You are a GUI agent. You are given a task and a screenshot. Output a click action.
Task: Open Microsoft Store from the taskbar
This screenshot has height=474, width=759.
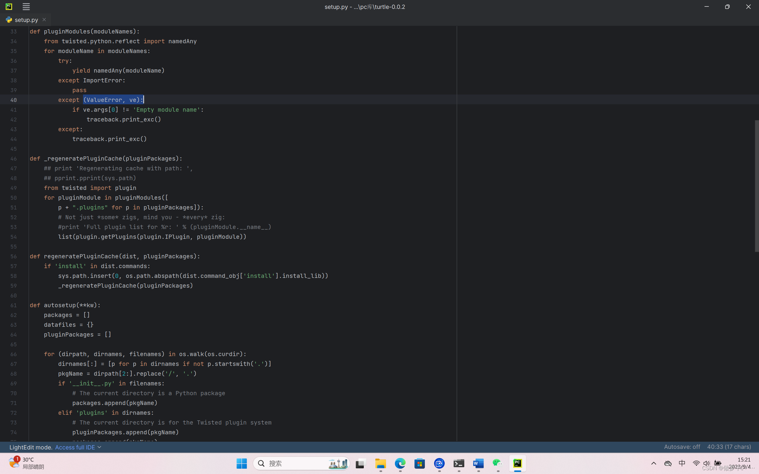420,463
